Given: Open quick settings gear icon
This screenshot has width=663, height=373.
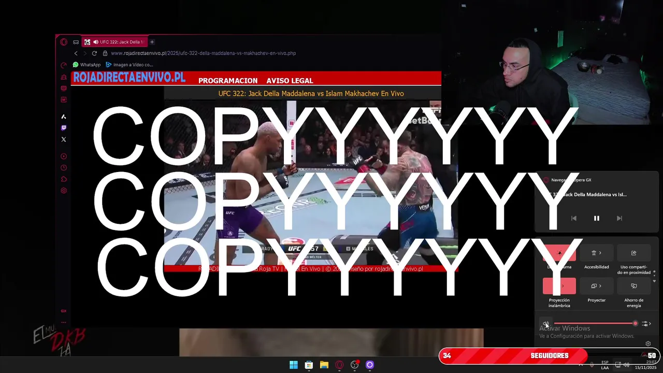Looking at the screenshot, I should 648,343.
